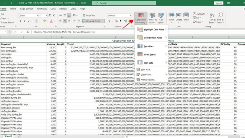Screen dimensions: 245x138
Task: Click Clear tool in Editing group
Action: [198, 22]
